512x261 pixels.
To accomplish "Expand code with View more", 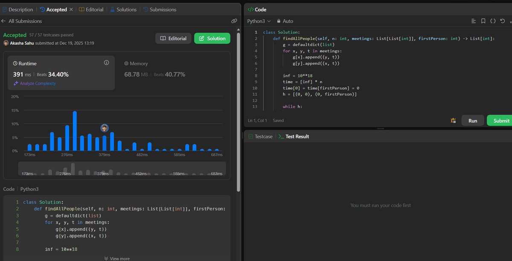I will 117,258.
